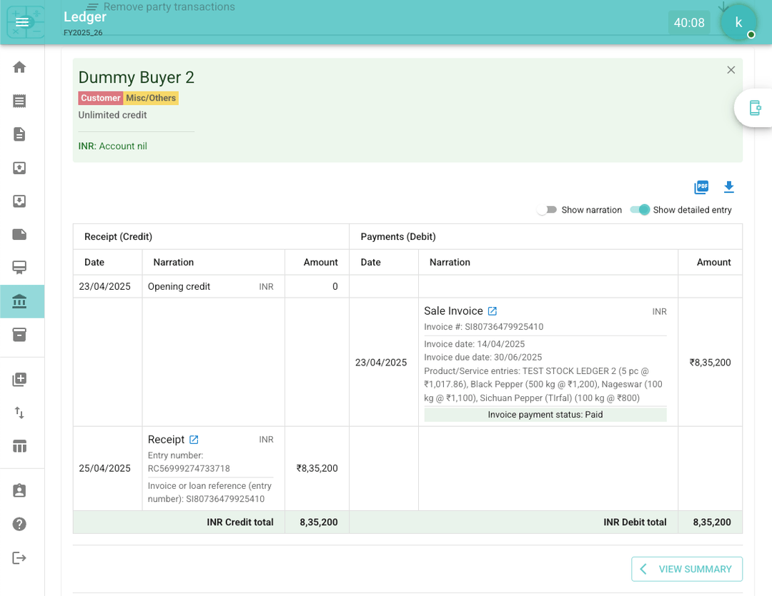Open the table layout sidebar icon
This screenshot has height=596, width=772.
pos(19,447)
